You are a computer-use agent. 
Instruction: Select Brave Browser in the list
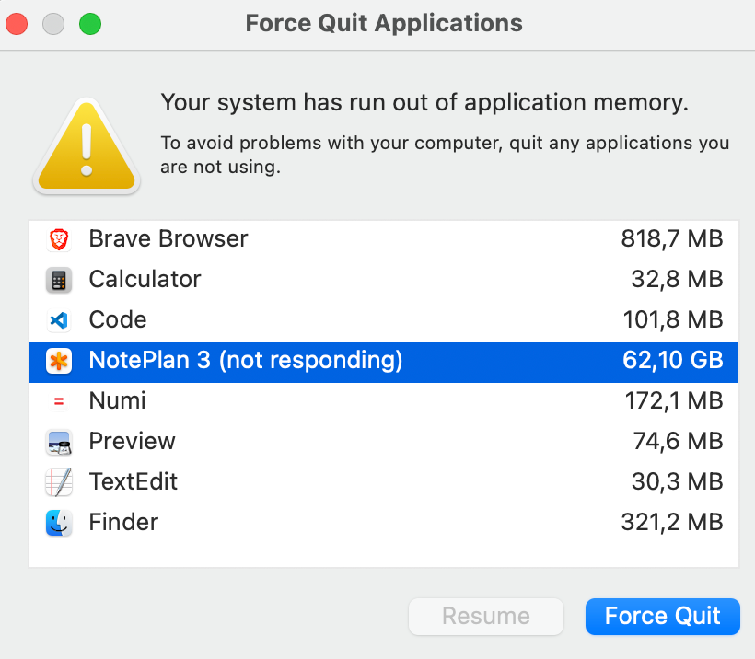384,239
